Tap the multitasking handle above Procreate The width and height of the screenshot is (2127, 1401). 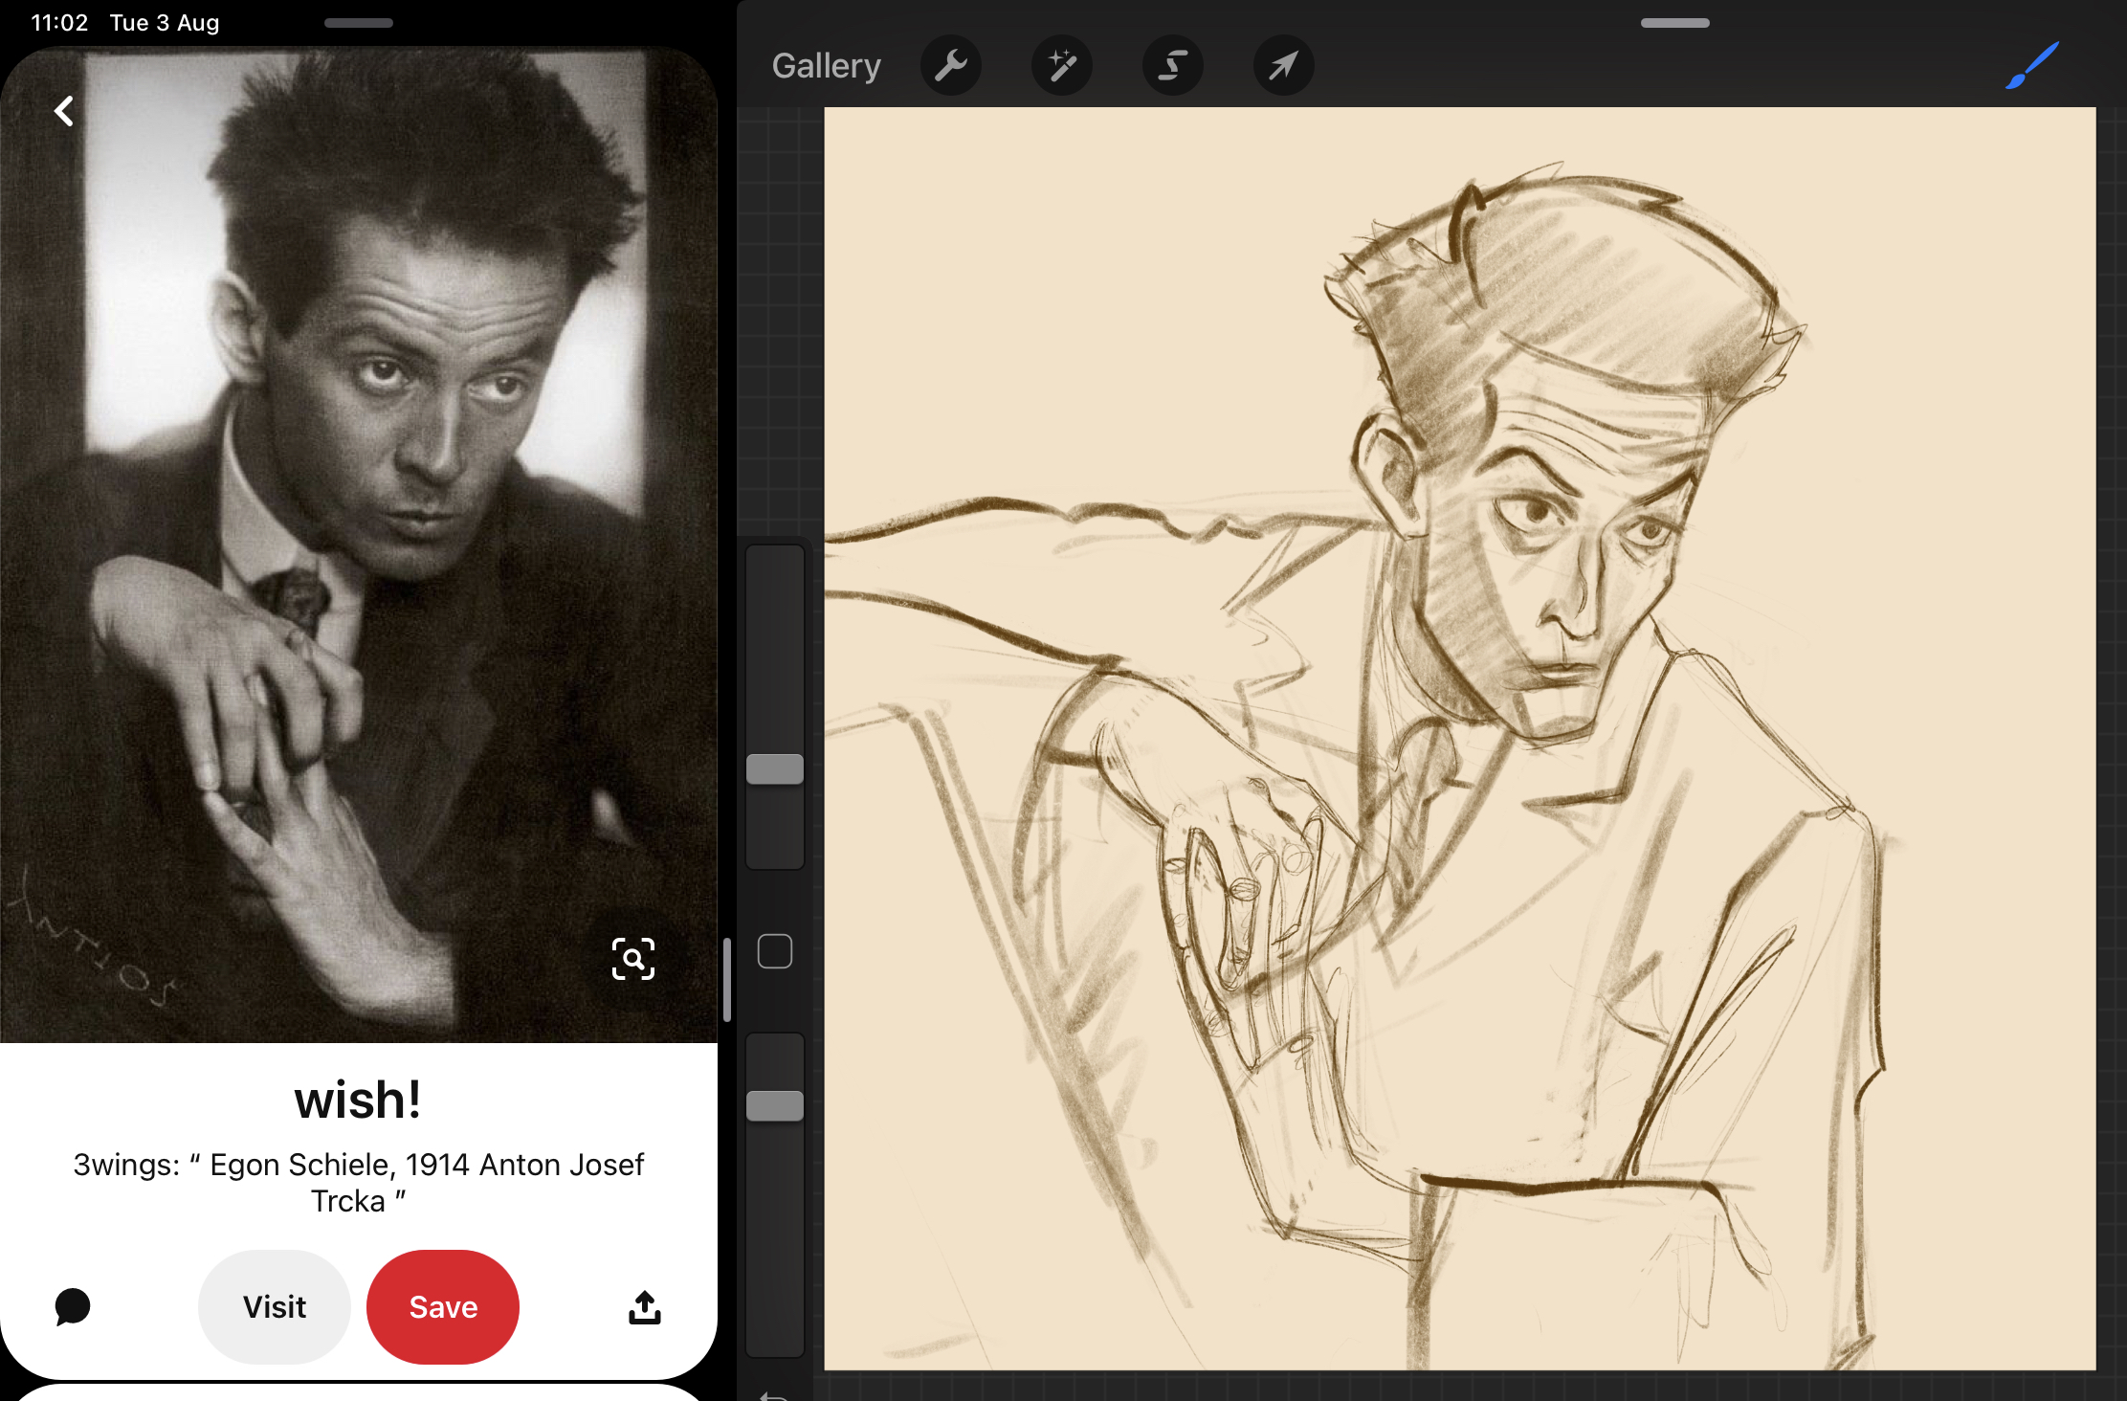(1674, 23)
